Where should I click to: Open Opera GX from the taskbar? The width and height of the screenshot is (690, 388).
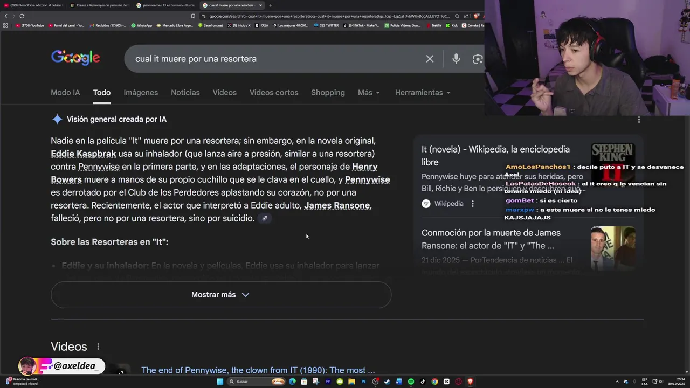tap(458, 382)
